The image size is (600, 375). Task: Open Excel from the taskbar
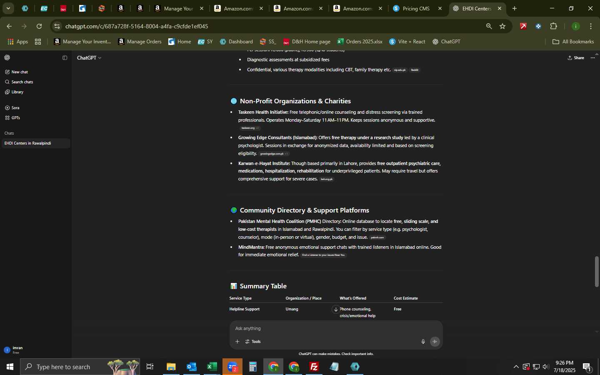[212, 367]
